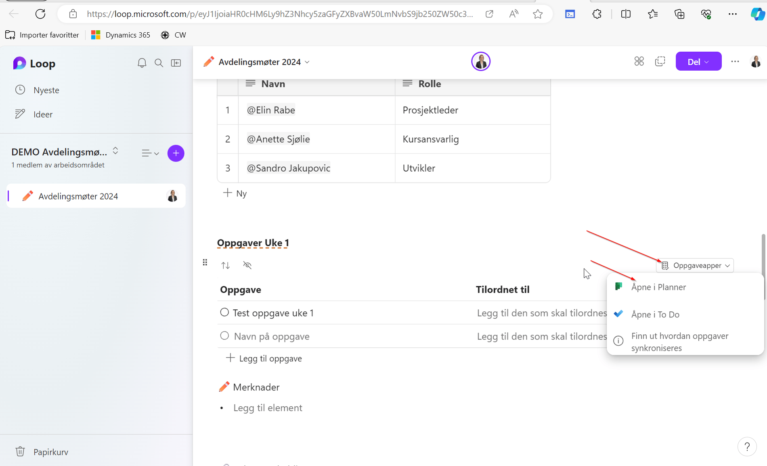Screen dimensions: 767x466
Task: Expand the Avdelingsmøter 2024 title chevron
Action: pyautogui.click(x=307, y=62)
